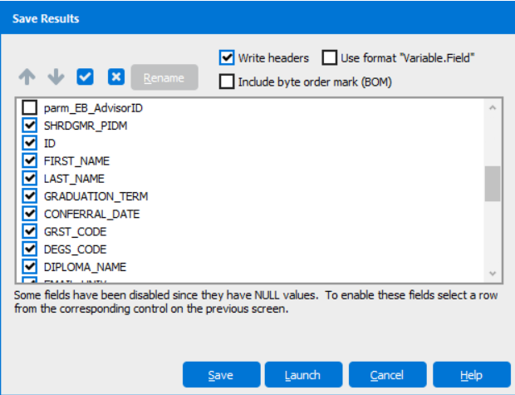
Task: Uncheck all fields with blue X icon
Action: 116,77
